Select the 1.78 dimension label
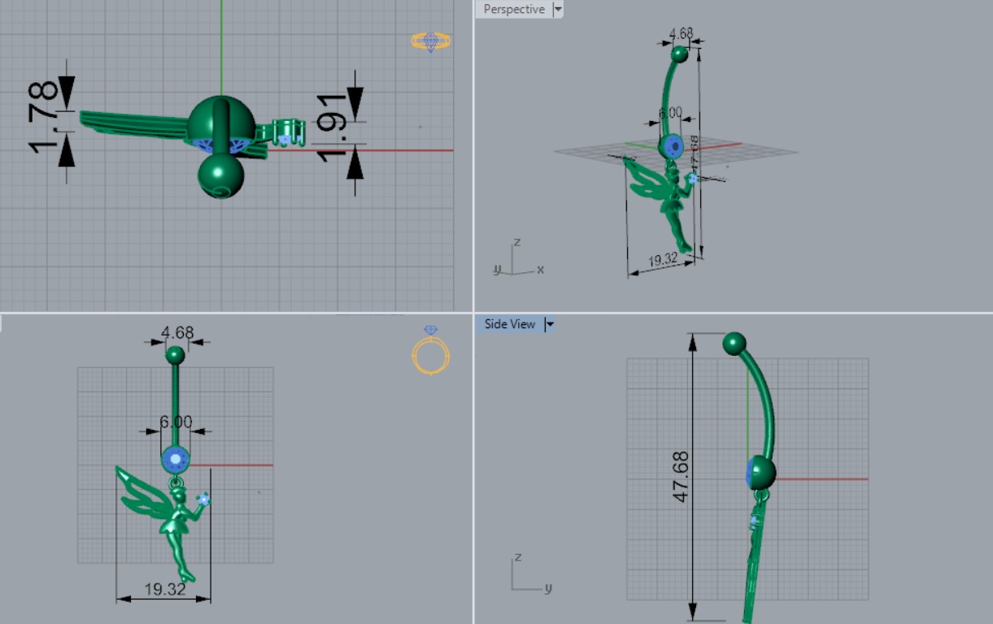Image resolution: width=993 pixels, height=624 pixels. pos(45,117)
